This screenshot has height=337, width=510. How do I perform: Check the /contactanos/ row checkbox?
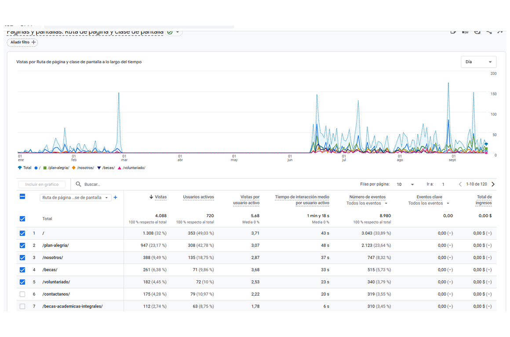(x=22, y=294)
